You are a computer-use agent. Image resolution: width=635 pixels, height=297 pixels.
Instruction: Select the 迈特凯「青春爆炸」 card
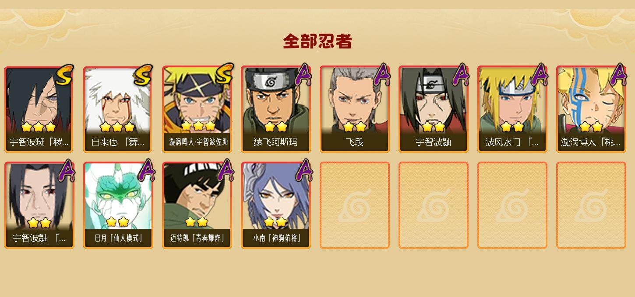pyautogui.click(x=197, y=205)
